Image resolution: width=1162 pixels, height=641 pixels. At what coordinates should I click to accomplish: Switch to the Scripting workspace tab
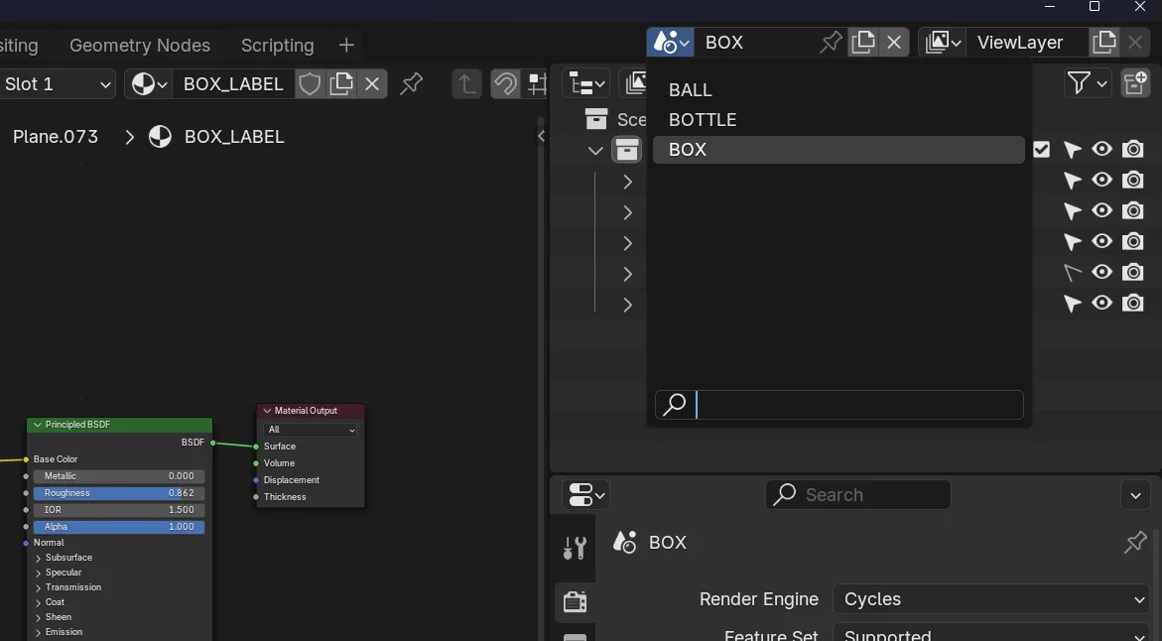tap(277, 46)
